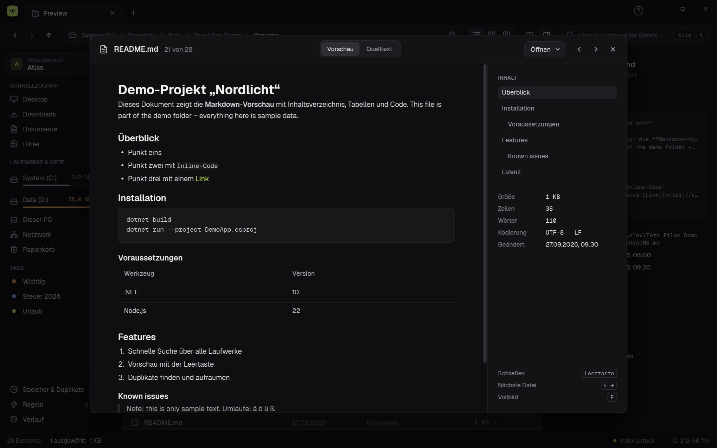
Task: Jump to Known issues in contents
Action: 557,156
